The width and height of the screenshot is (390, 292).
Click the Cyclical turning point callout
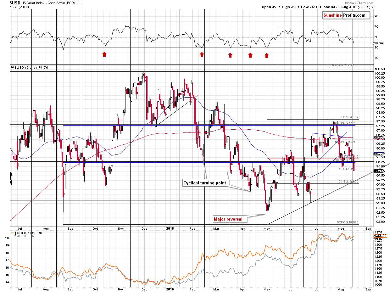[x=204, y=183]
